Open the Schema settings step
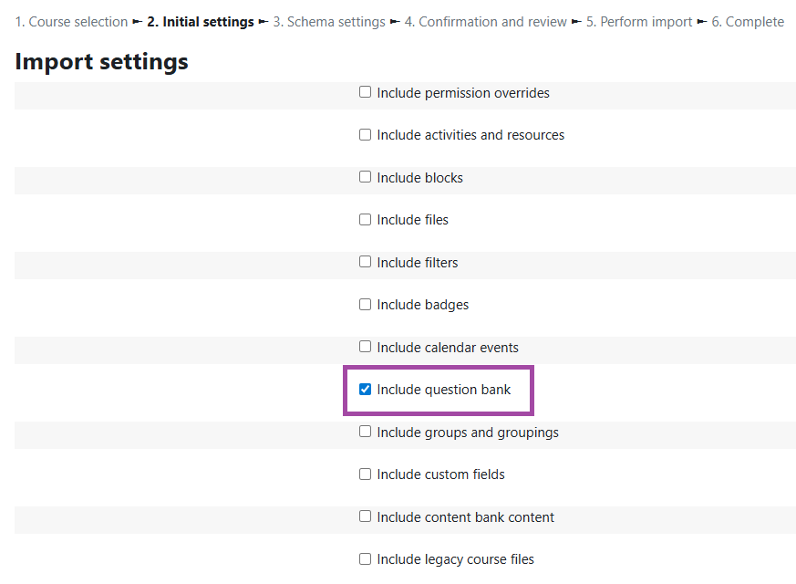This screenshot has width=796, height=584. coord(328,21)
